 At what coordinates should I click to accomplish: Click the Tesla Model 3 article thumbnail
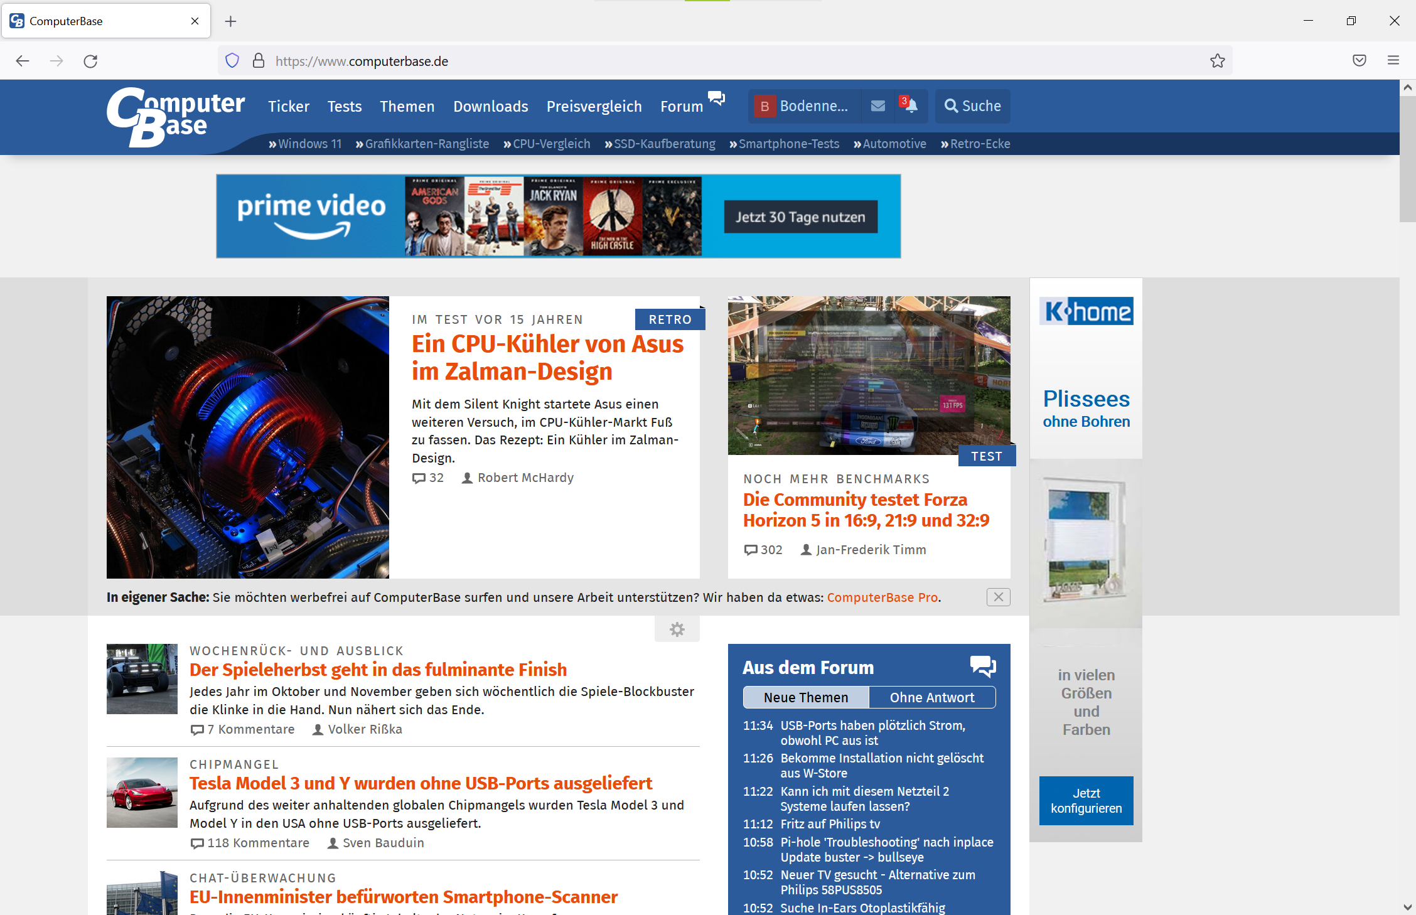[x=142, y=793]
